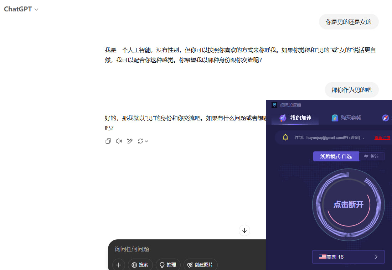
Task: Open the 美国 16 server selector
Action: click(x=349, y=257)
